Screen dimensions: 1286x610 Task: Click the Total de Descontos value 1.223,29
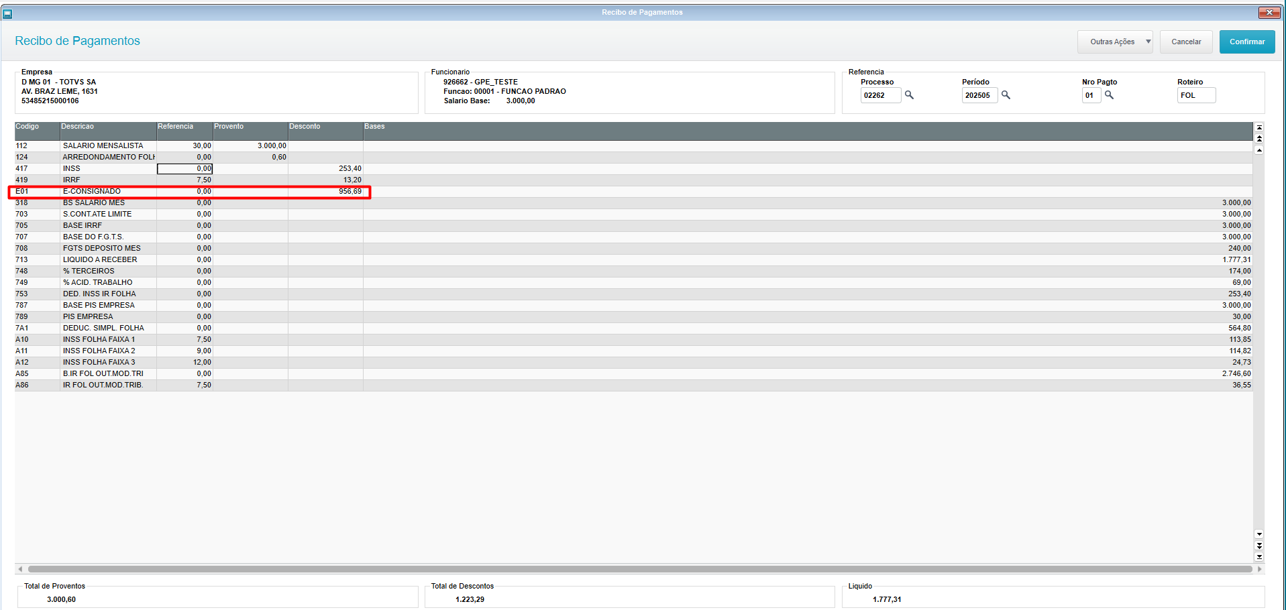tap(470, 599)
